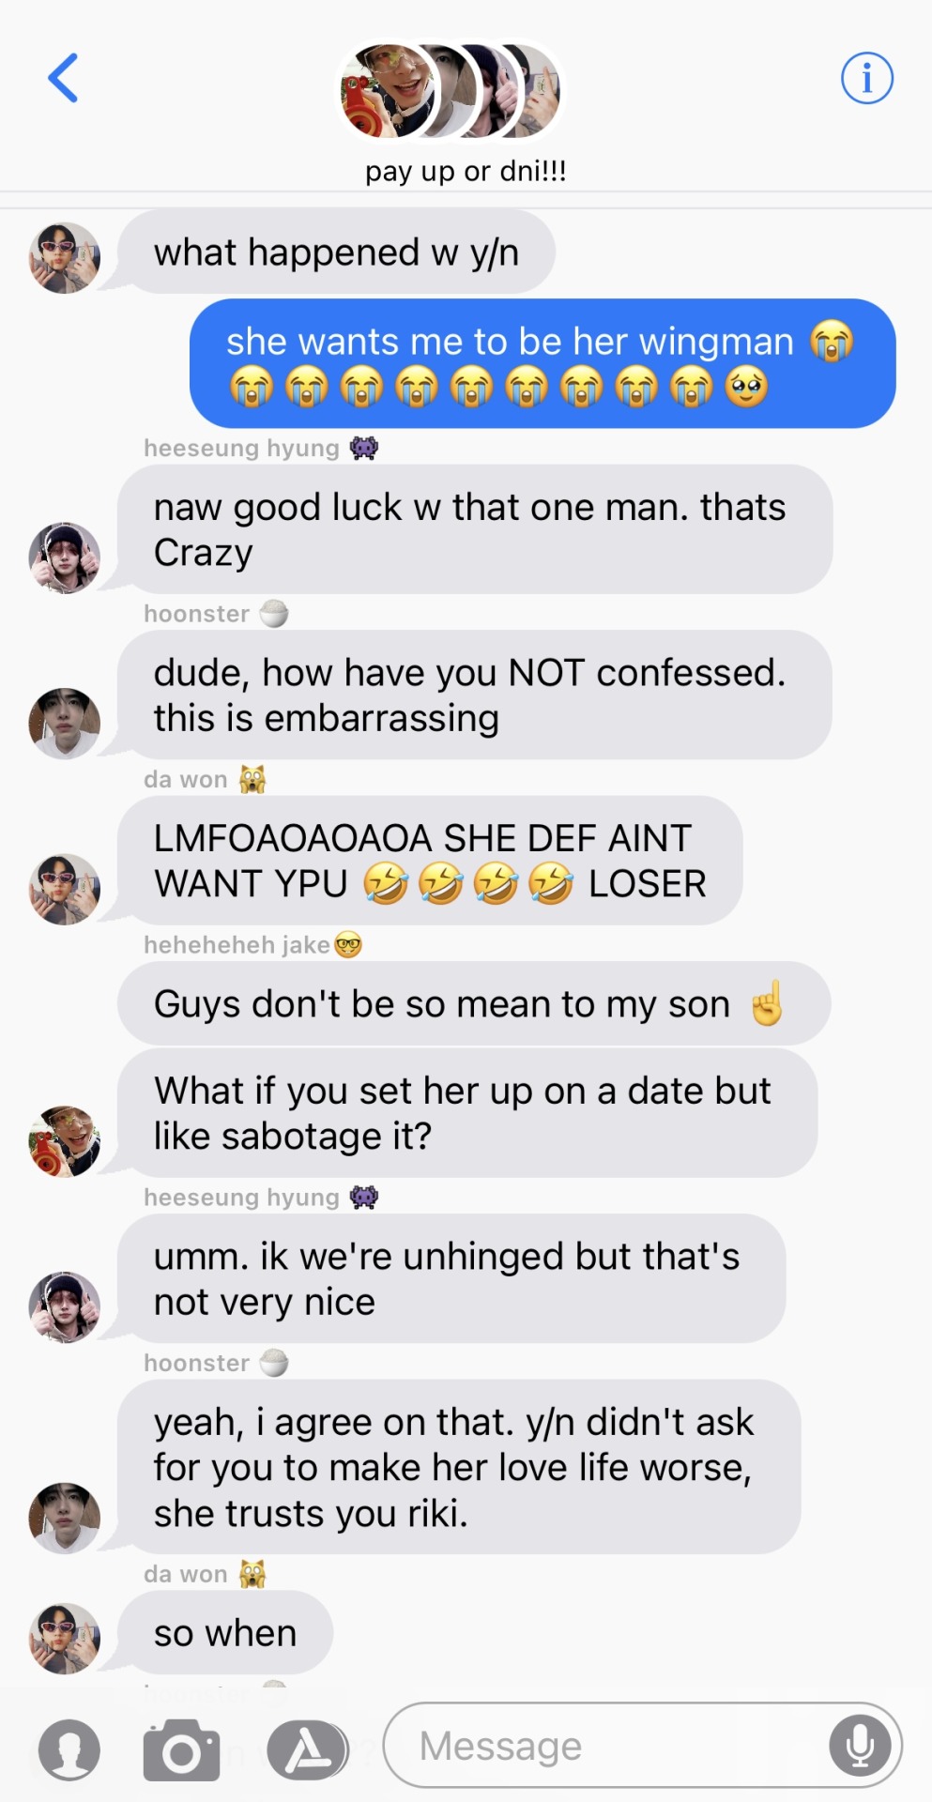This screenshot has height=1802, width=932.
Task: Open group details via info icon
Action: pos(866,78)
